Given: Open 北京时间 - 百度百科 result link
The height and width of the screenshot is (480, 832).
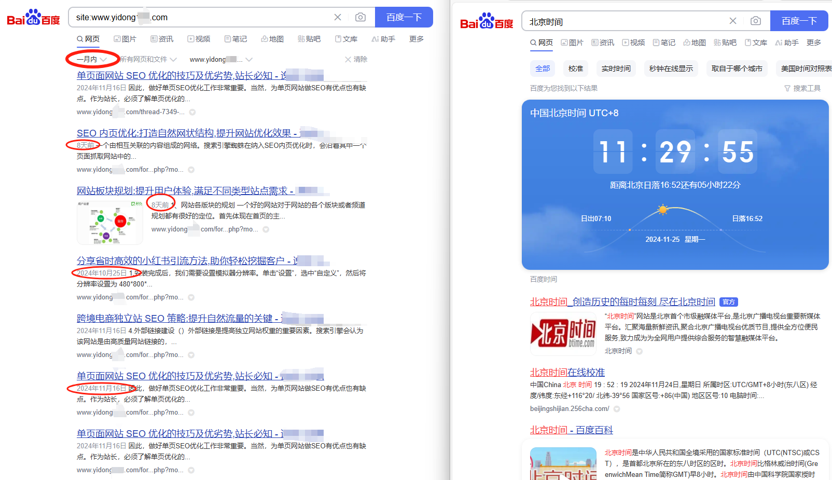Looking at the screenshot, I should click(572, 430).
